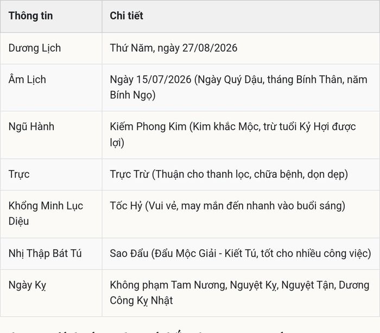Select the 'Khổng Minh Lục Diệu' label
Viewport: 380px width, 333px height.
pos(46,213)
